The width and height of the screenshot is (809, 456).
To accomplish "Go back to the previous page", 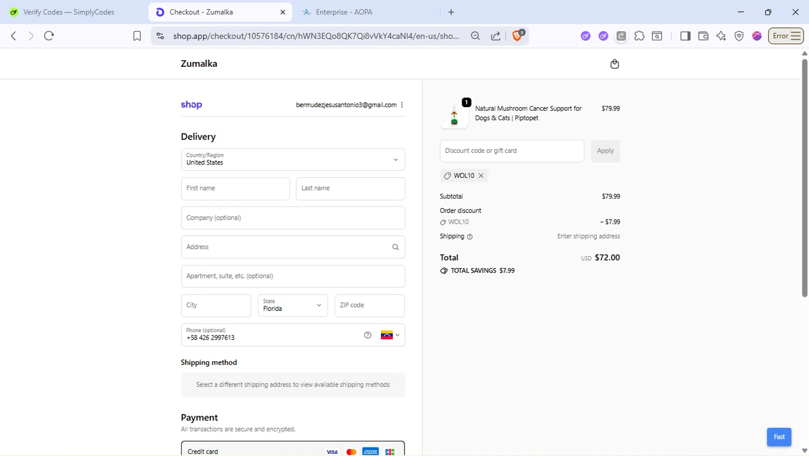I will [x=13, y=36].
